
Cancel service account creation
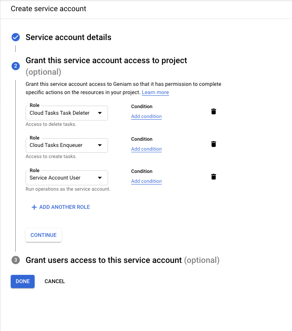54,281
